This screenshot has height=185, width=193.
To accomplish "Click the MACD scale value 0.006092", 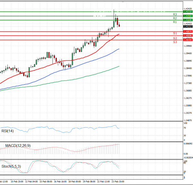I will [x=188, y=144].
